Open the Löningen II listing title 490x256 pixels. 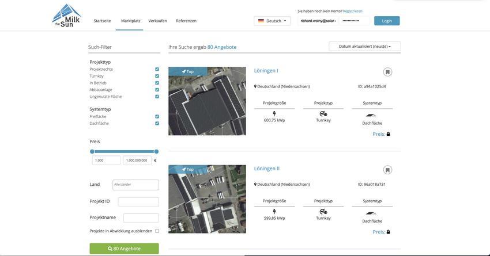pos(267,169)
